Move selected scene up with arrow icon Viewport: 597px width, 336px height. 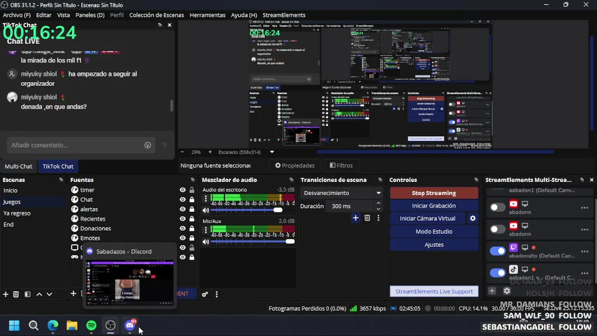click(x=39, y=294)
